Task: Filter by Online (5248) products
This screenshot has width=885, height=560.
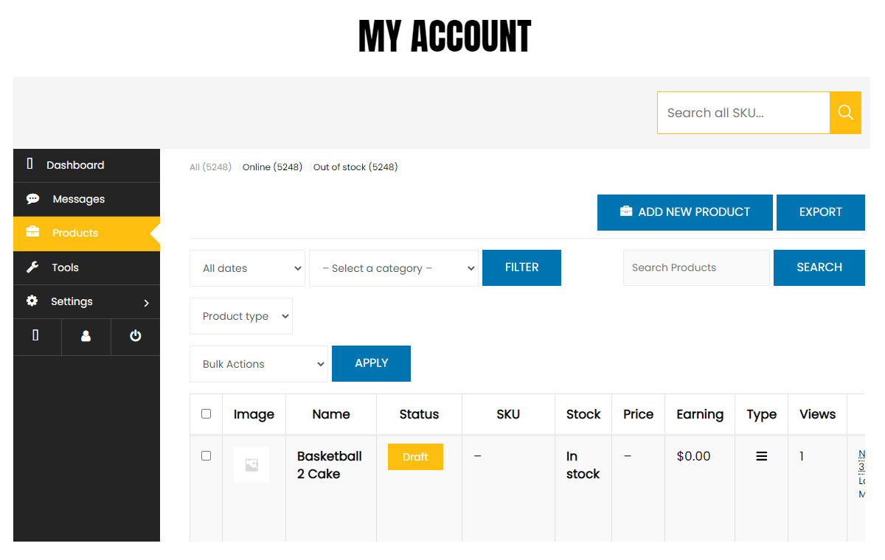Action: (272, 167)
